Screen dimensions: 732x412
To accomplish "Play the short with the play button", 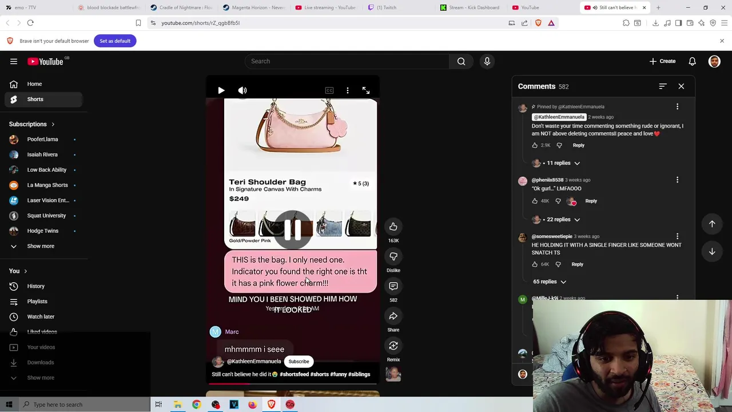I will coord(221,90).
